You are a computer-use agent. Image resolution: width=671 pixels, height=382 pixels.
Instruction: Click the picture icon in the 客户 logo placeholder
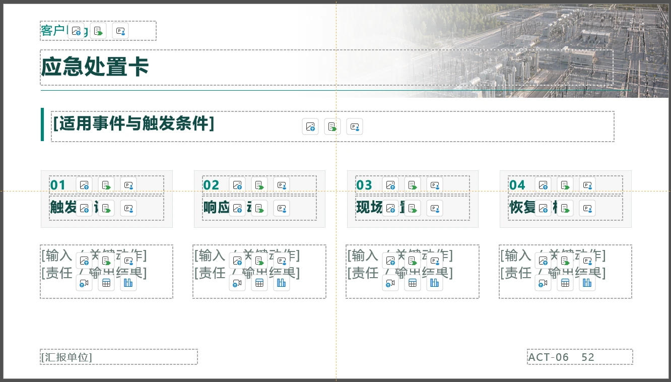(x=76, y=31)
